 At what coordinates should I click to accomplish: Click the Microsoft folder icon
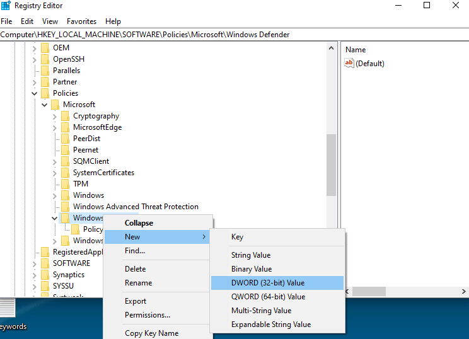click(x=55, y=105)
